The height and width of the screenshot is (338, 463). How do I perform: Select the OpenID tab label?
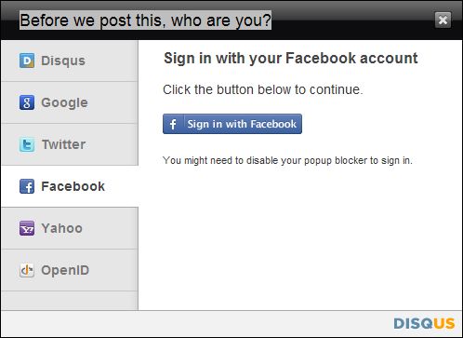point(65,270)
